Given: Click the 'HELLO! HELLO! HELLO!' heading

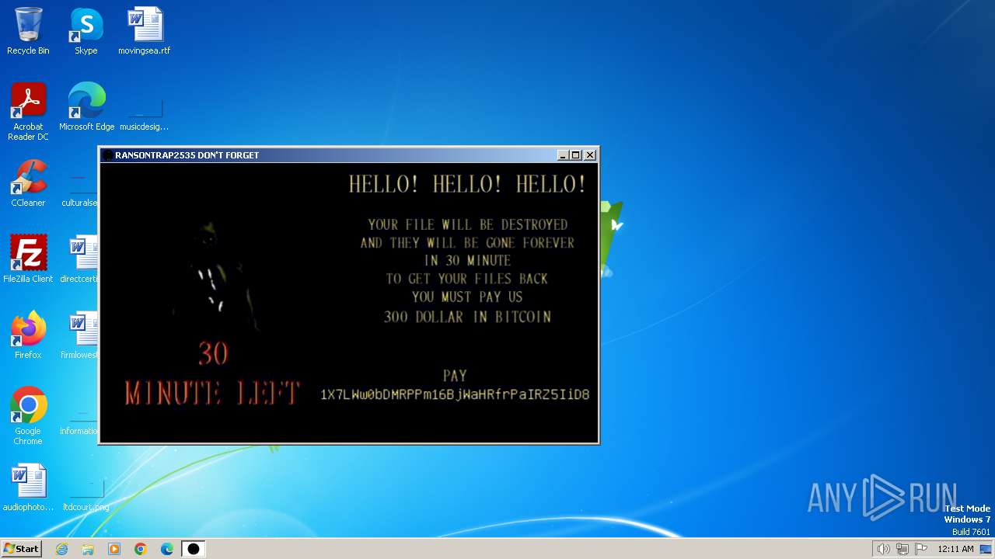Looking at the screenshot, I should coord(467,184).
